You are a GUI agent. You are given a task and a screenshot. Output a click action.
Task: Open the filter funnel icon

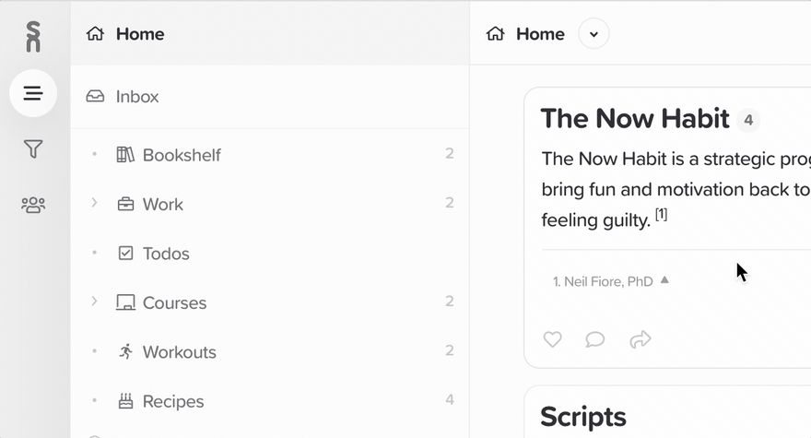tap(33, 148)
